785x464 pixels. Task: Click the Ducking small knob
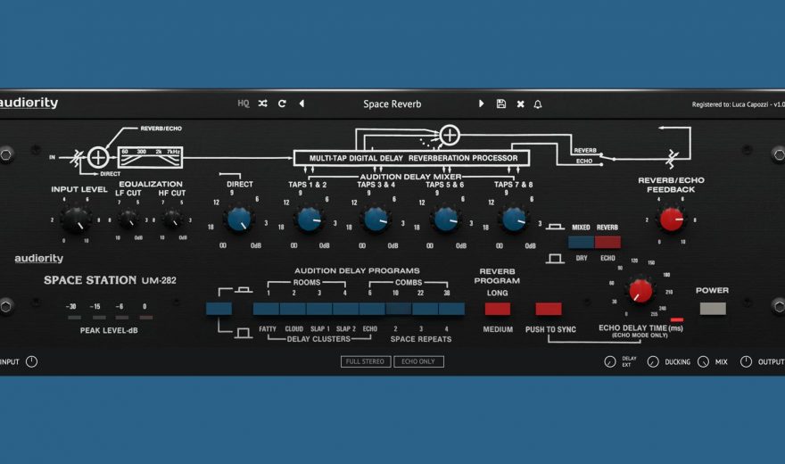tap(653, 361)
